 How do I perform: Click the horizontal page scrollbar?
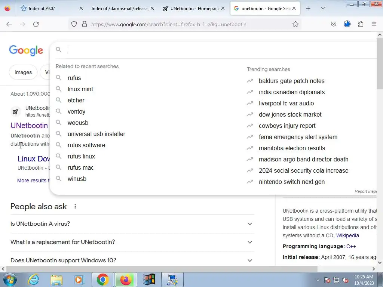click(x=162, y=269)
